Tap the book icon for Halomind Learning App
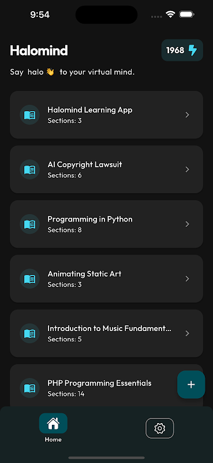The image size is (213, 463). [30, 115]
